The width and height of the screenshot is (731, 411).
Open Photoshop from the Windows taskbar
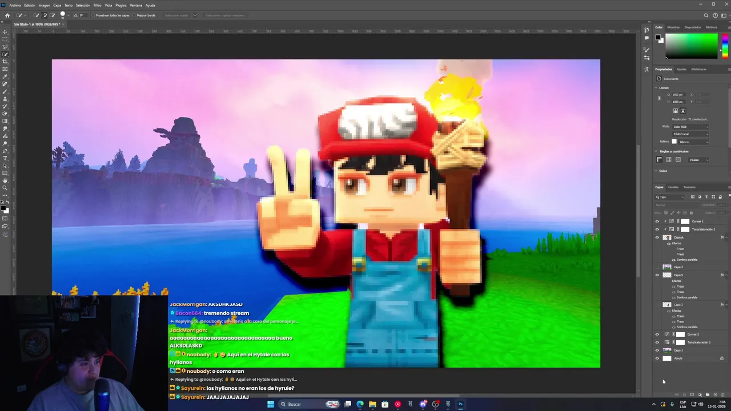(460, 404)
